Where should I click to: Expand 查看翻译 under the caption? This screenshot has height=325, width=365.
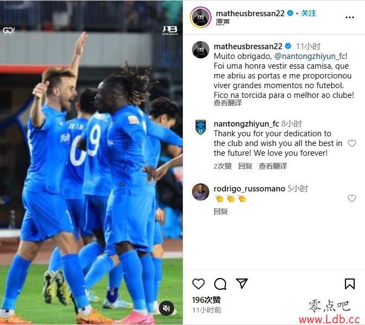point(228,103)
